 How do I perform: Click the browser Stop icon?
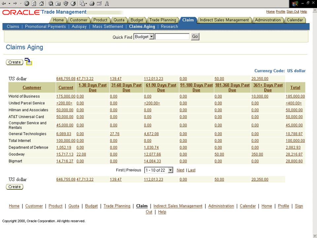(26, 3)
